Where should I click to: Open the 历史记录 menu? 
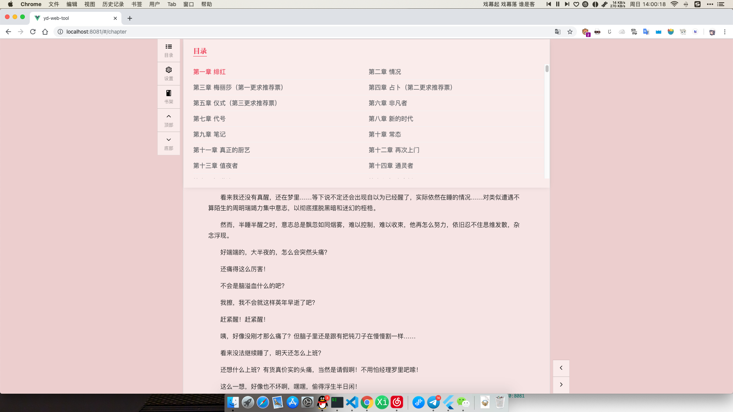113,4
